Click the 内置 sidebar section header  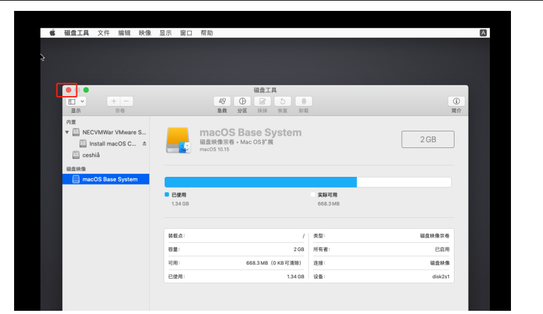[71, 122]
